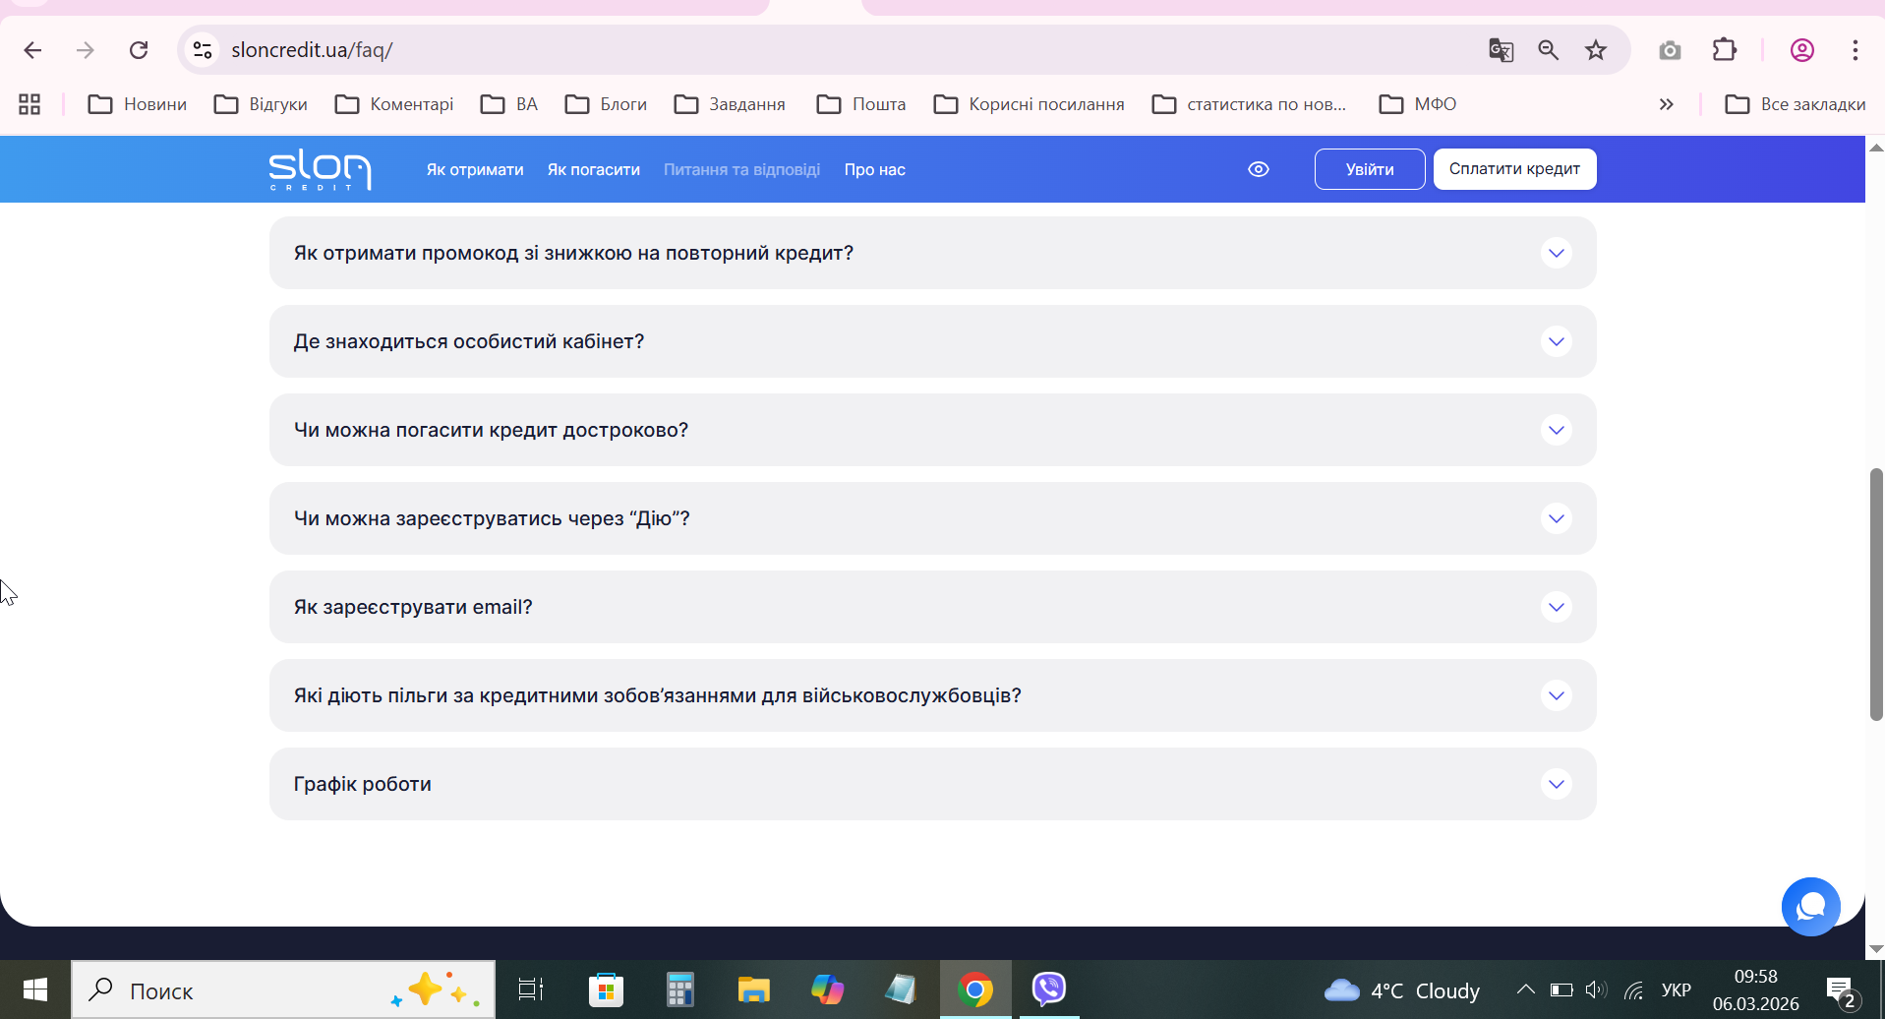Check the battery status tray icon

[1561, 989]
